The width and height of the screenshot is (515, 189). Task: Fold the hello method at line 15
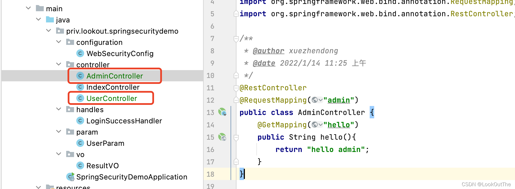click(236, 137)
